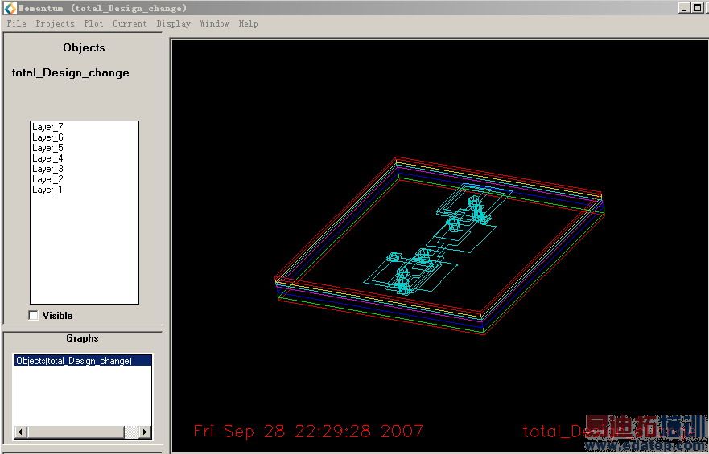709x454 pixels.
Task: Select Objects(total_Design_change) in Graphs list
Action: point(83,361)
